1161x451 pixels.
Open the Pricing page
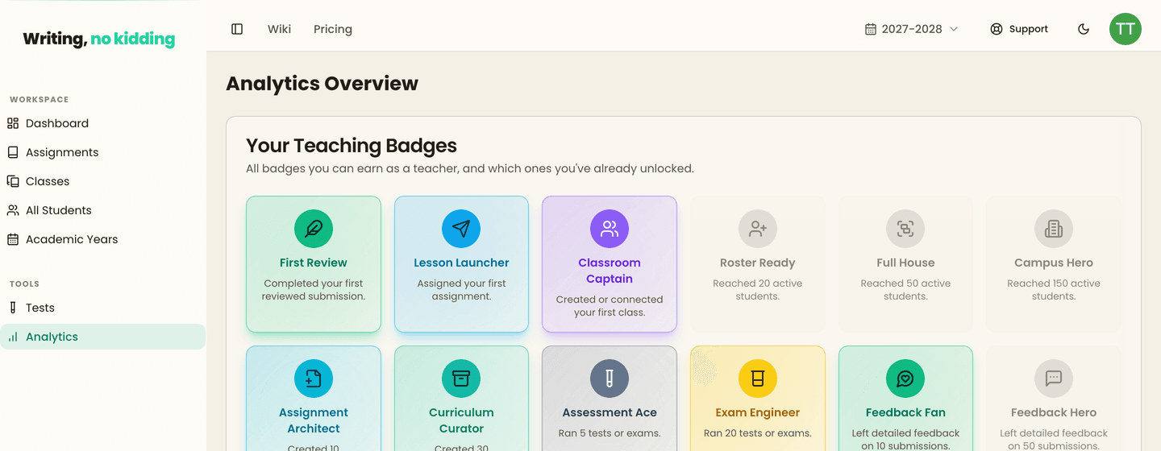(x=333, y=29)
